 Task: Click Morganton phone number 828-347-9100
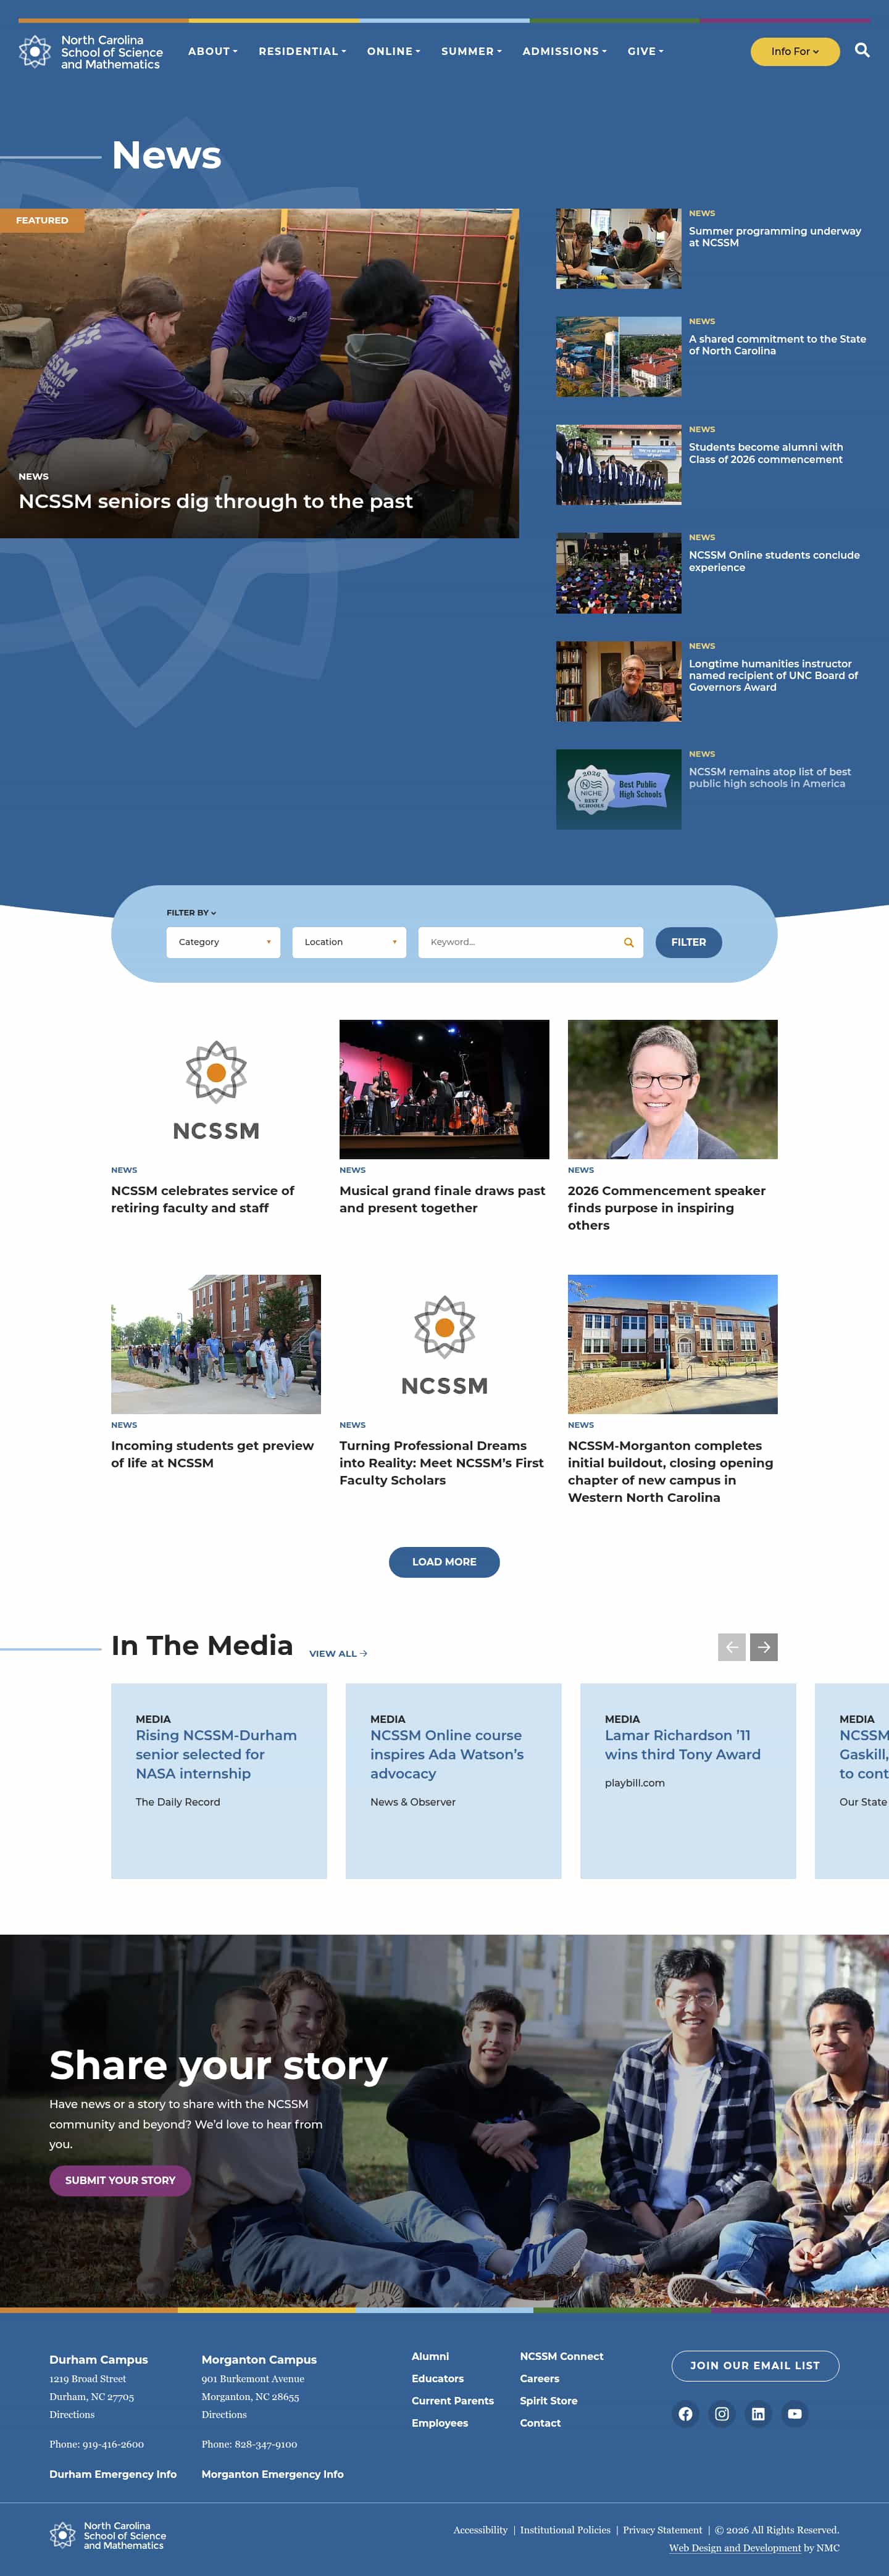coord(266,2444)
